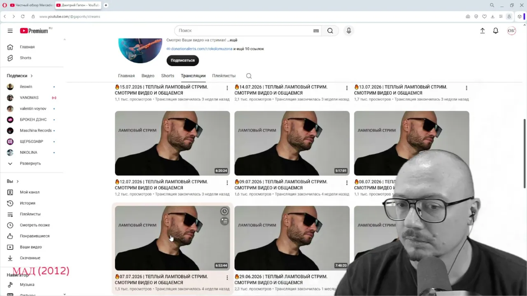The height and width of the screenshot is (296, 527).
Task: Open the browser tab search magnifier
Action: pyautogui.click(x=492, y=5)
